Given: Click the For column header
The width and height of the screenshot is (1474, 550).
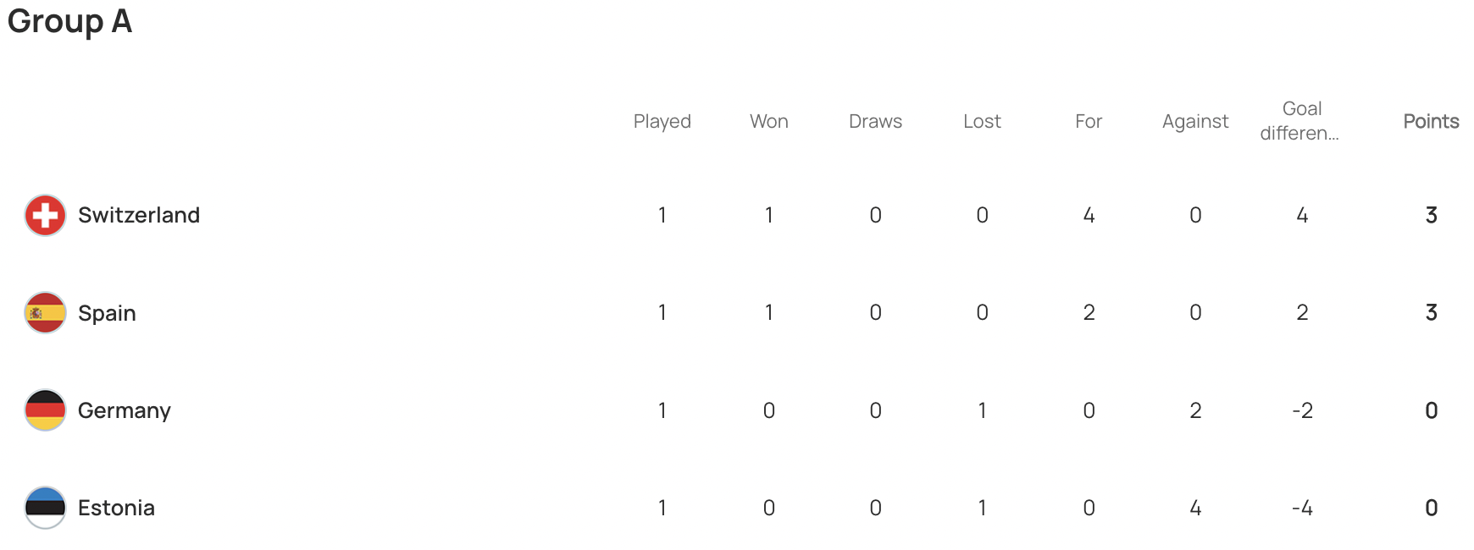Looking at the screenshot, I should click(1089, 121).
